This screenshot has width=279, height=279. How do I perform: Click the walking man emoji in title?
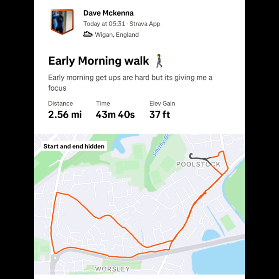tap(159, 60)
